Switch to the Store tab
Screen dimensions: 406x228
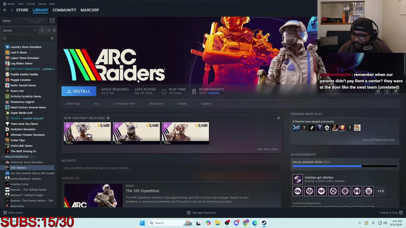click(22, 10)
